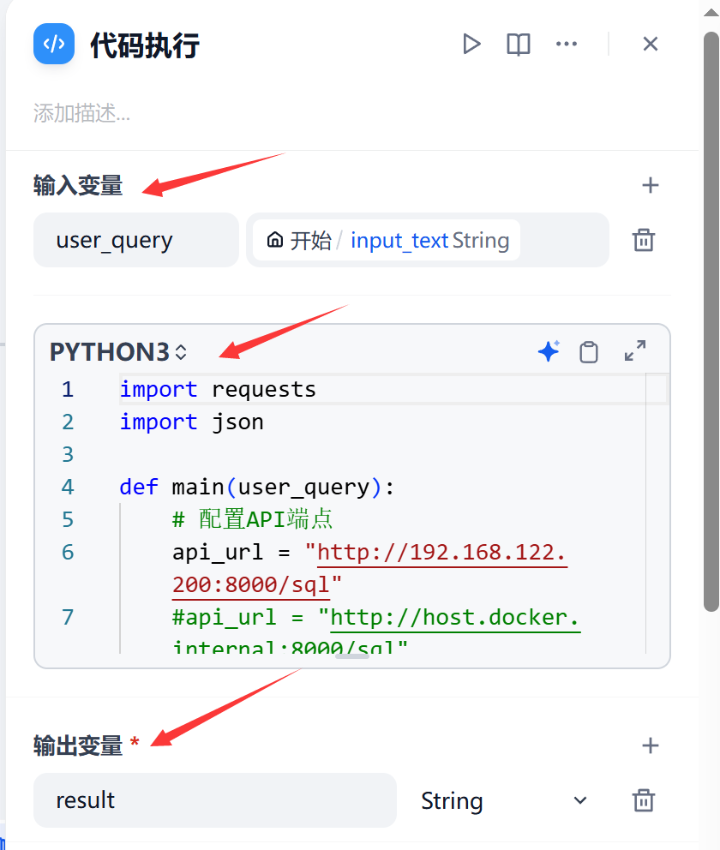Add a description in the description field
Screen dimensions: 720x850
81,113
